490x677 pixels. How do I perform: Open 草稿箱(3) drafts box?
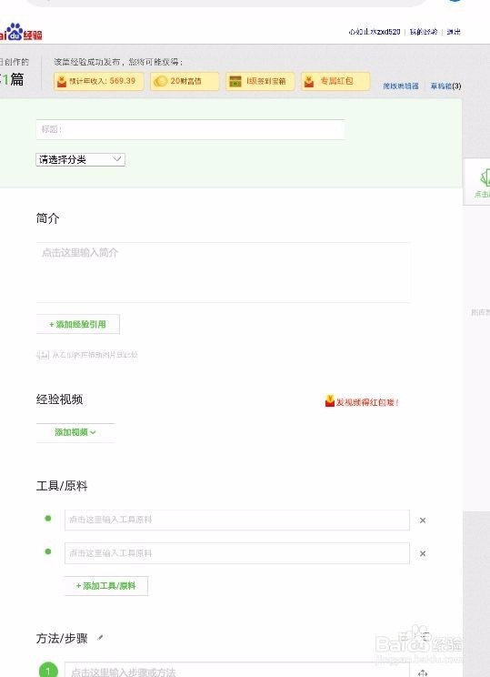445,86
